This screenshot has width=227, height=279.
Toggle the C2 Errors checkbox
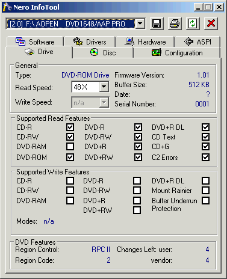[x=206, y=158]
